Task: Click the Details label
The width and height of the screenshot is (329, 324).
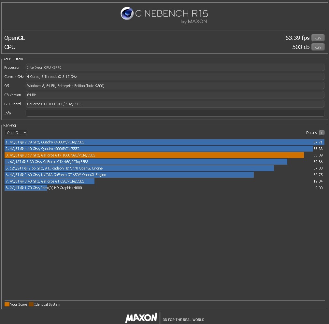Action: tap(311, 133)
